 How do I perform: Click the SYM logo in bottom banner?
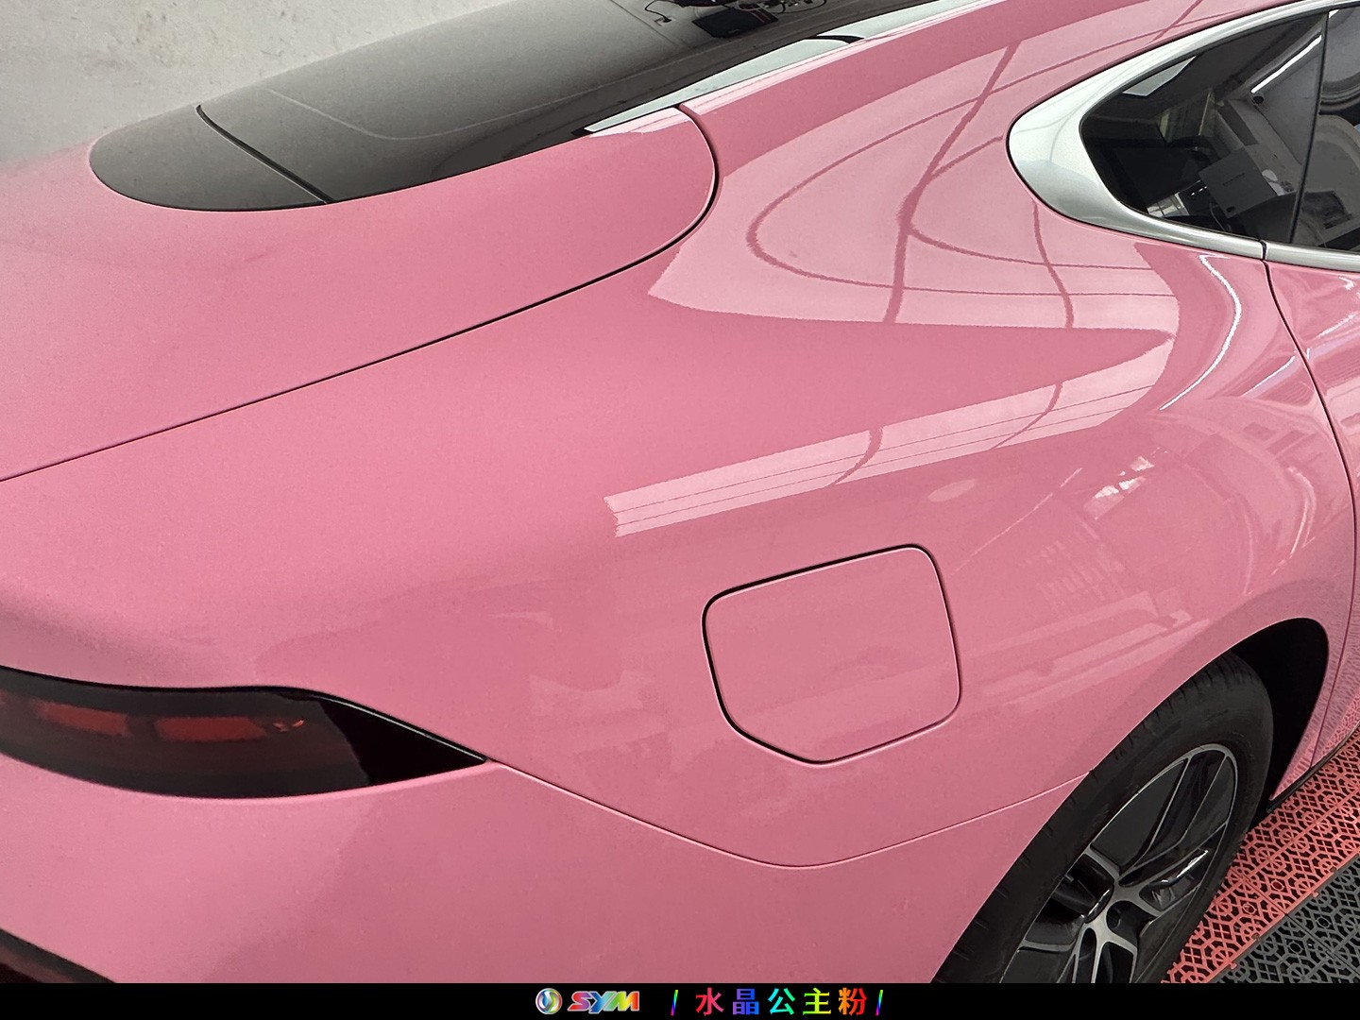(x=587, y=1001)
